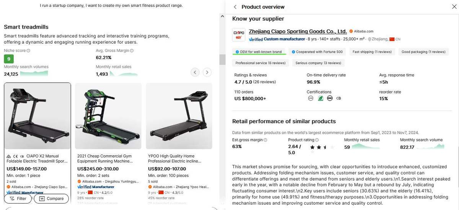Click the Avg. Gross Margin info icon
This screenshot has width=459, height=210.
click(x=132, y=50)
